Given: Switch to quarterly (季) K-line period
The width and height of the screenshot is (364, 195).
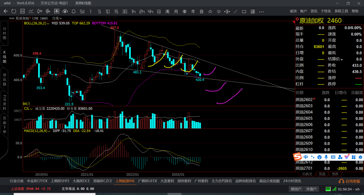Looking at the screenshot, I should click(x=185, y=11).
